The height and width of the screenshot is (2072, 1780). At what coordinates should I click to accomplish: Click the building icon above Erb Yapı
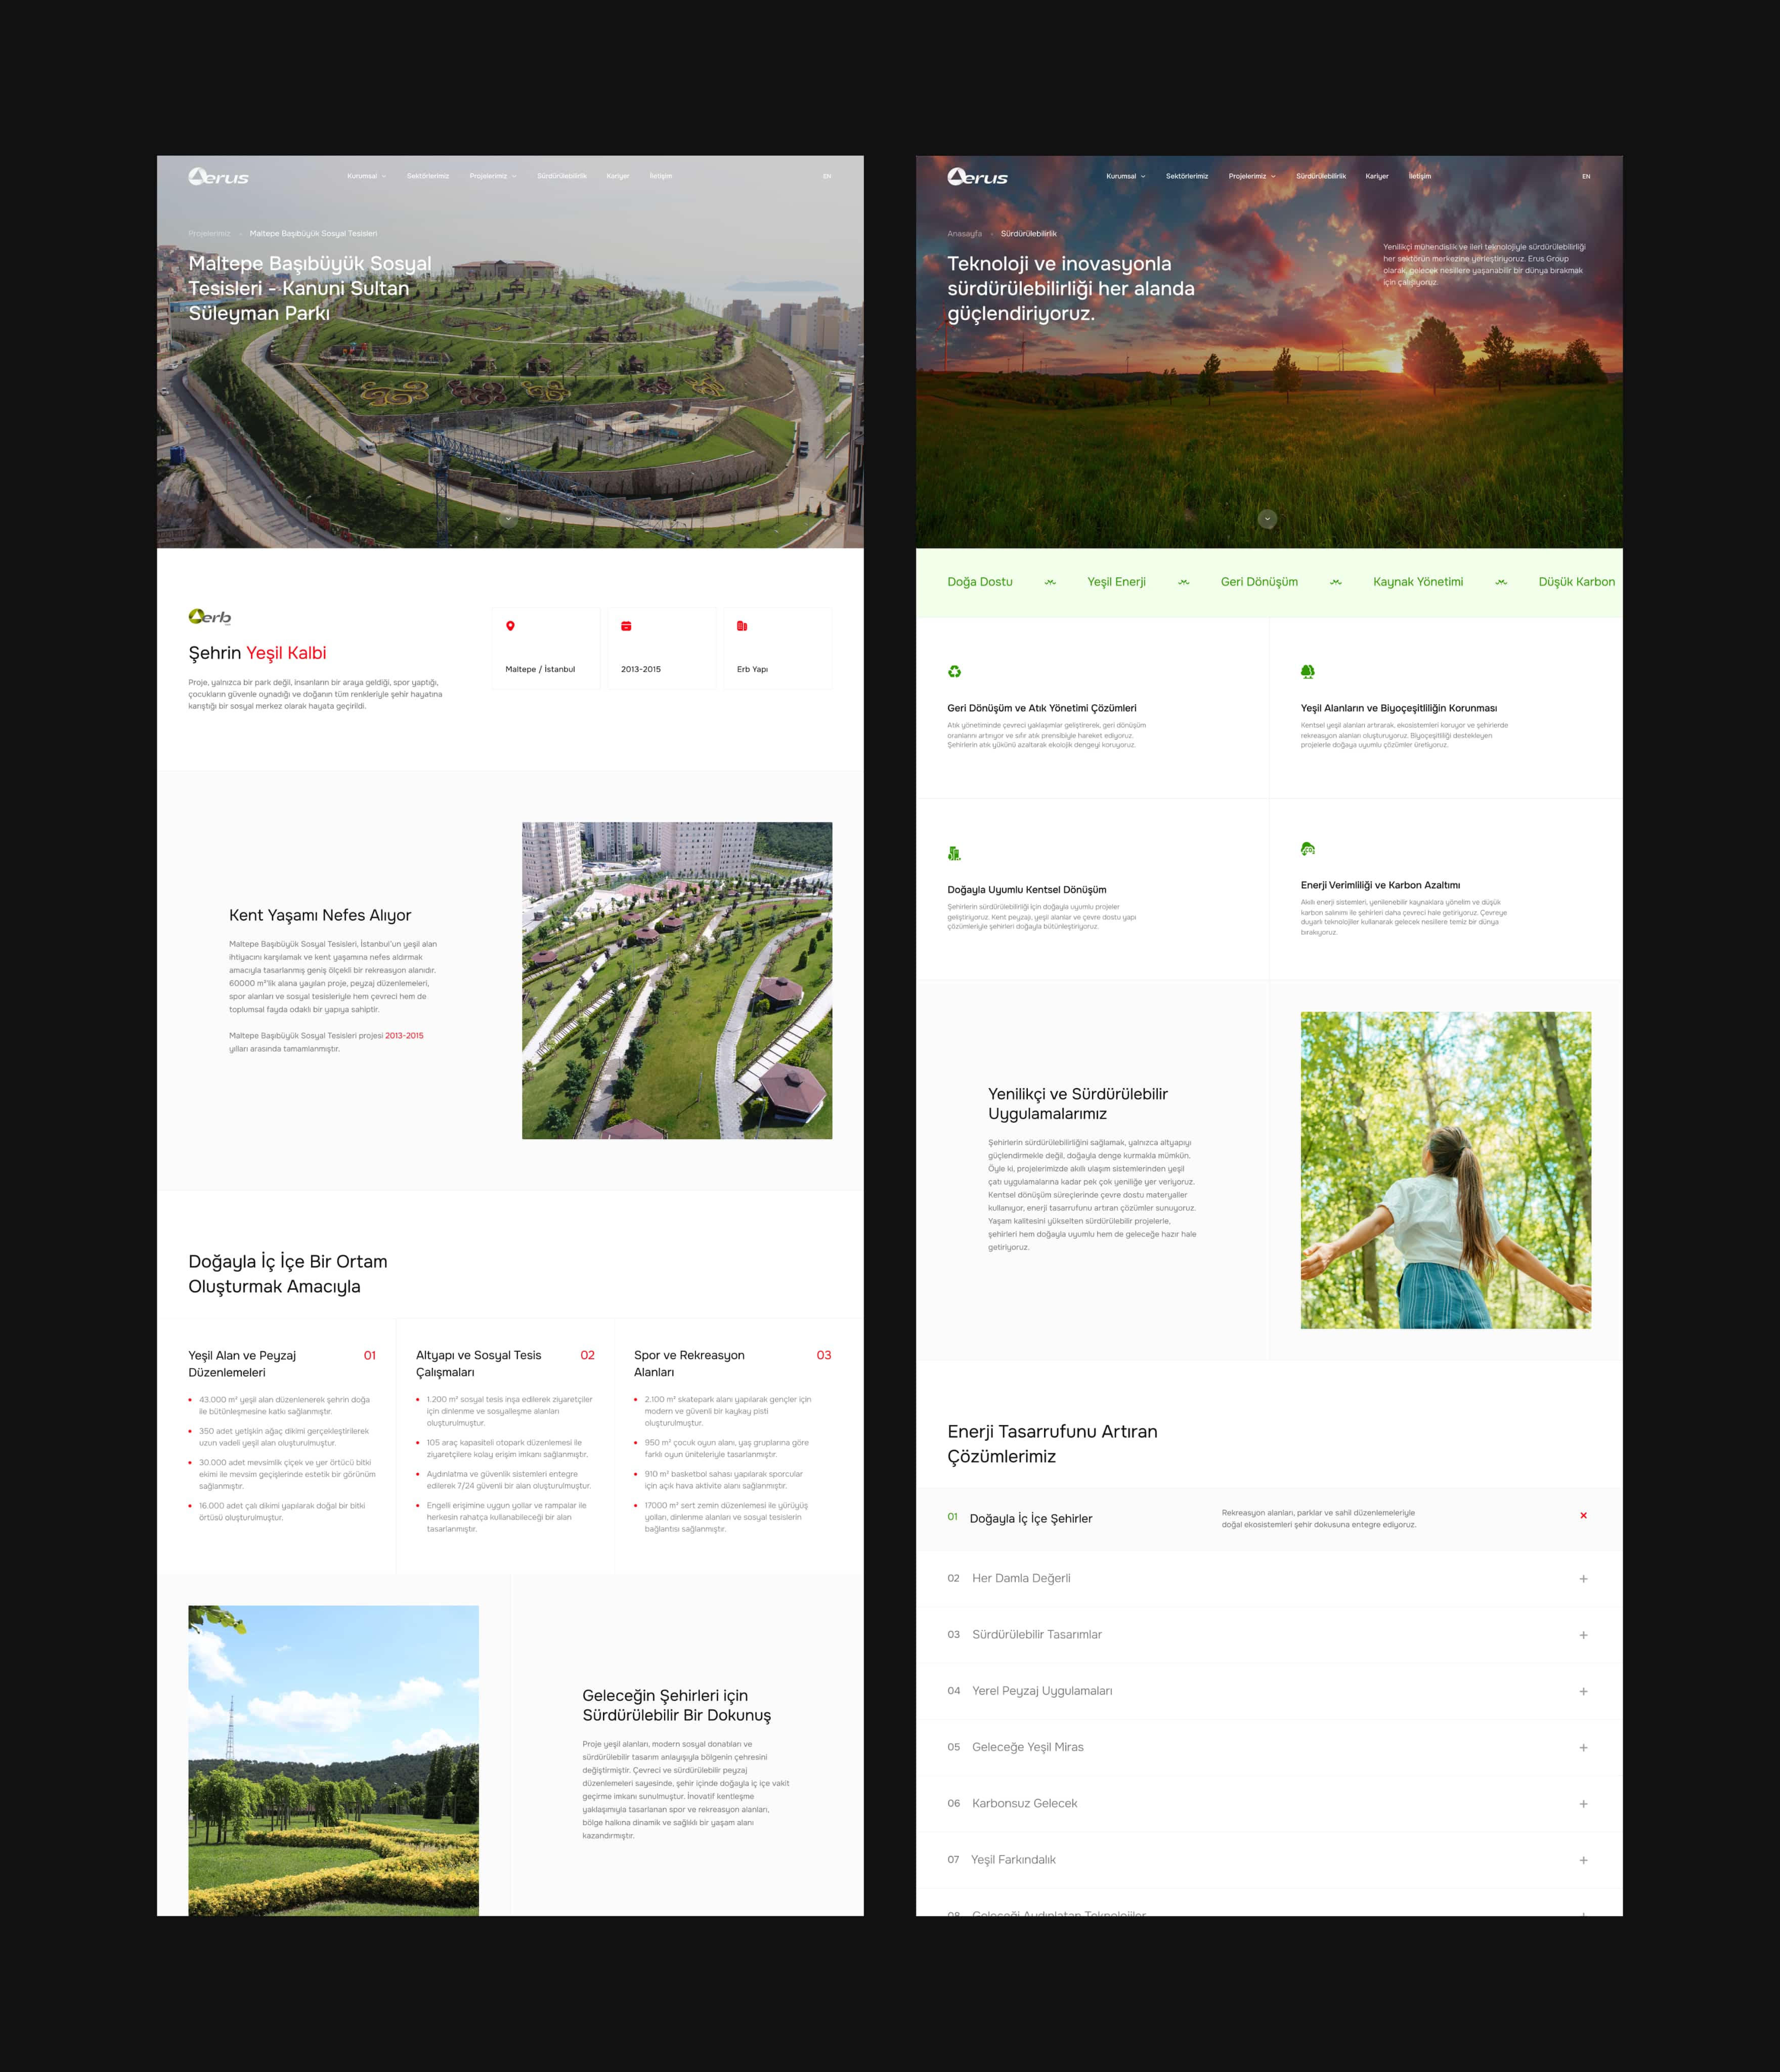click(x=742, y=626)
